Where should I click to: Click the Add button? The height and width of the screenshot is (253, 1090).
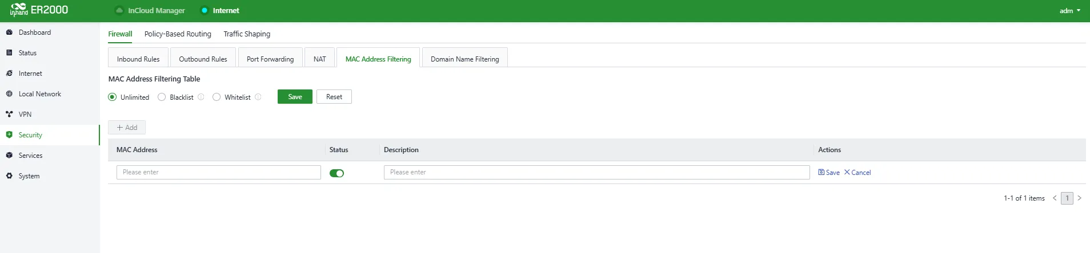click(127, 128)
